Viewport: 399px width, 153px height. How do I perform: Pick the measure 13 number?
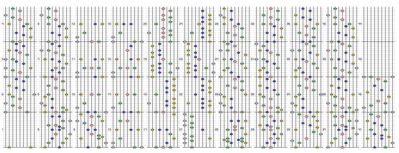click(109, 130)
